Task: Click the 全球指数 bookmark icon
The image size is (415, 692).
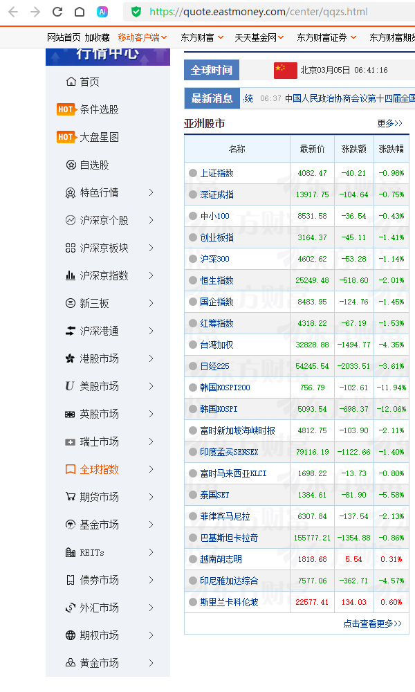Action: 71,469
